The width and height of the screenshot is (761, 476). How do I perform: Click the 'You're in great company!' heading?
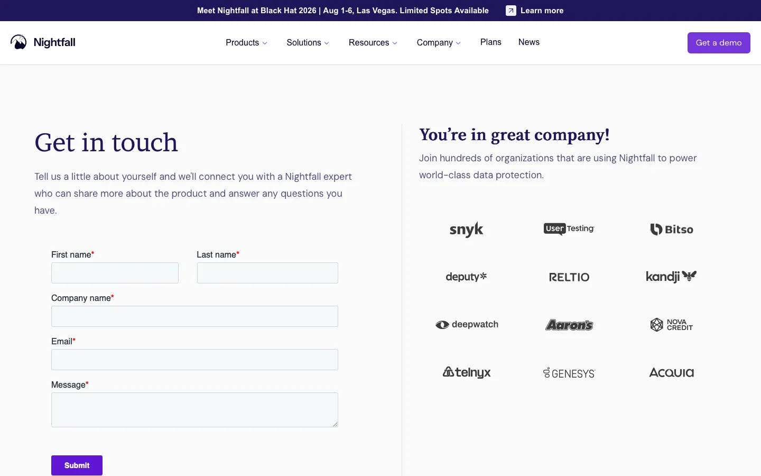click(514, 135)
